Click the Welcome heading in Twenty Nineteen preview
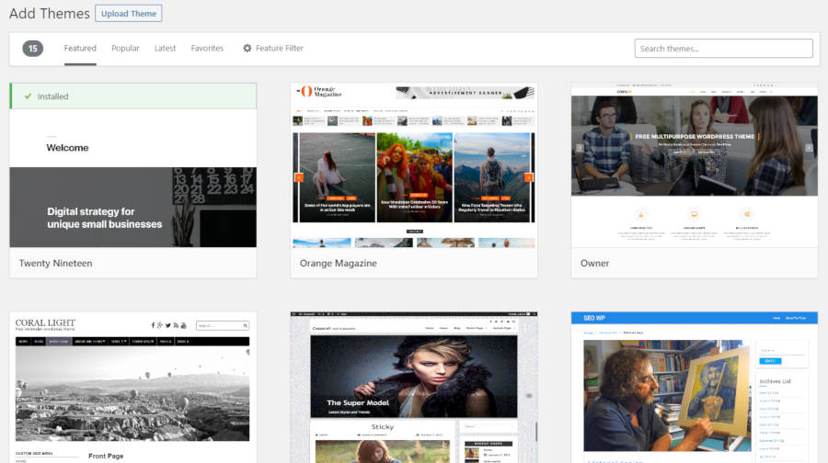Image resolution: width=828 pixels, height=463 pixels. tap(67, 148)
